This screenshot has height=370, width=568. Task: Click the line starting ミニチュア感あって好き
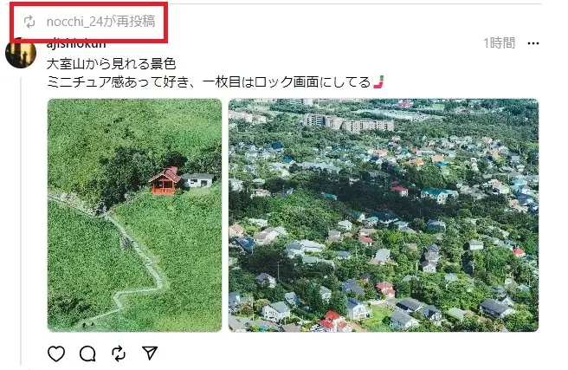click(209, 82)
